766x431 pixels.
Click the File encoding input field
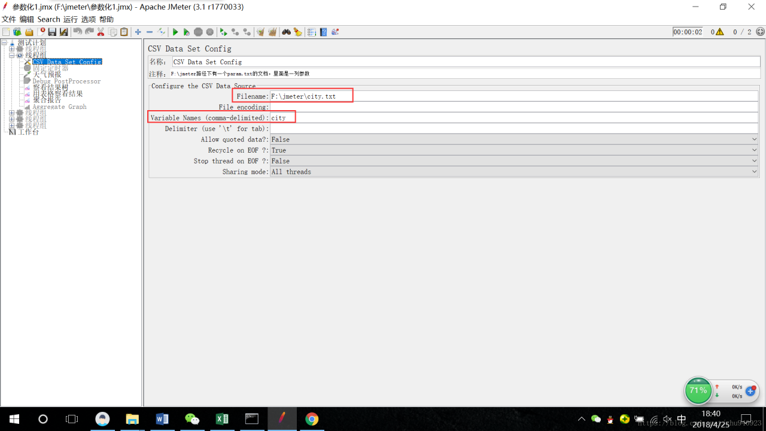(x=514, y=107)
